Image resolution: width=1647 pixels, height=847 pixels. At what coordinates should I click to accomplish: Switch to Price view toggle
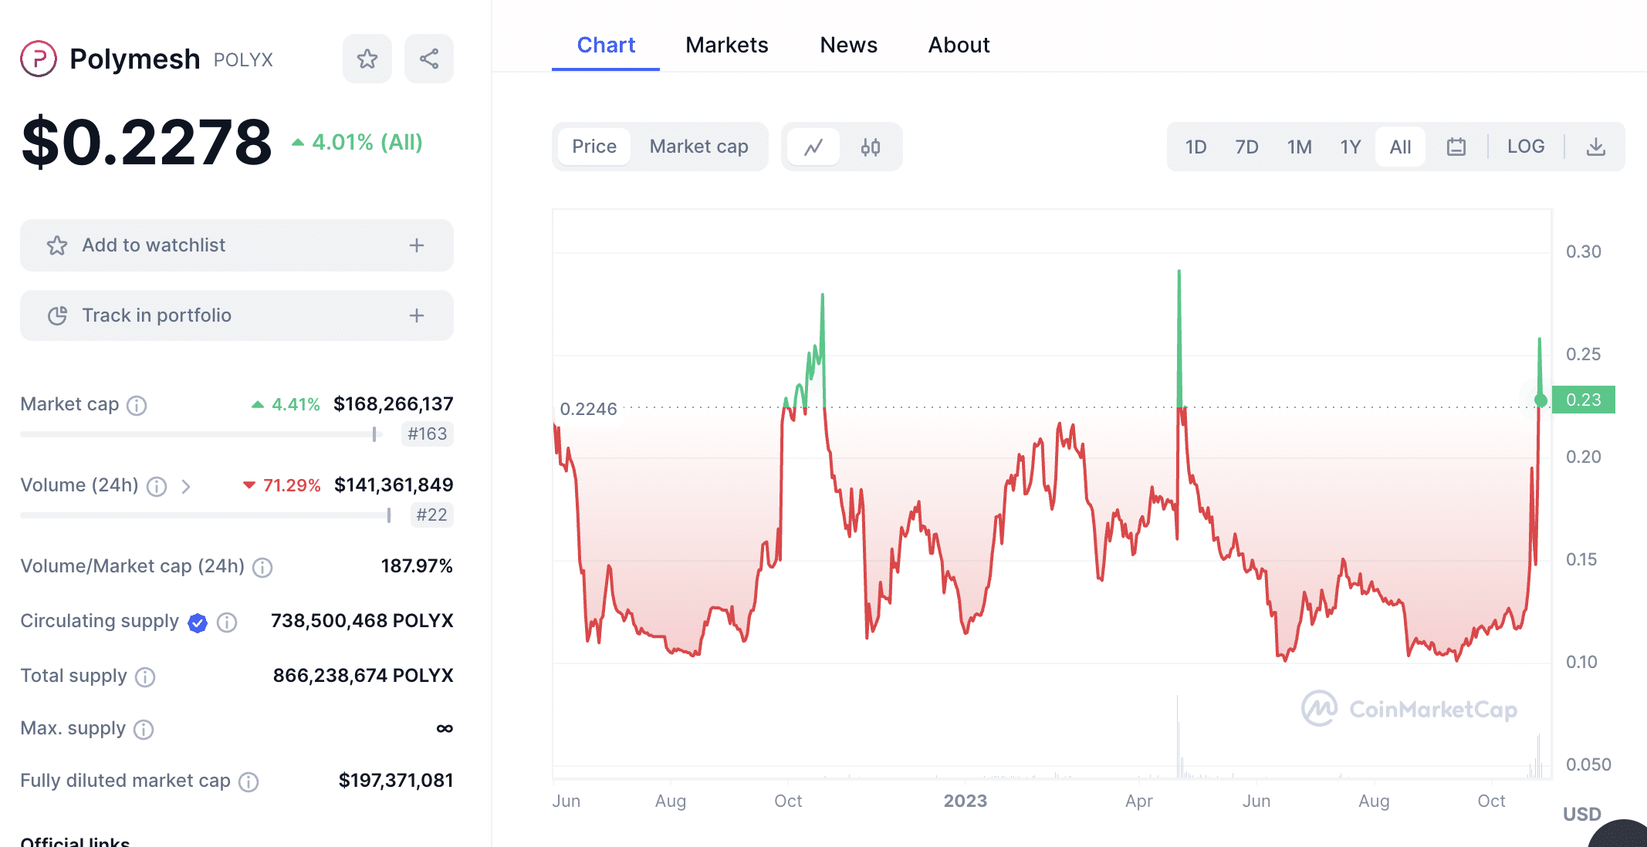pos(594,146)
